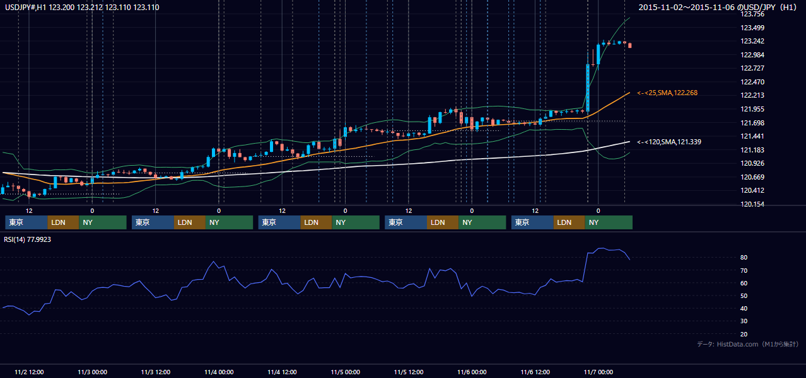Click price axis value 120.154
The image size is (806, 378).
point(753,204)
